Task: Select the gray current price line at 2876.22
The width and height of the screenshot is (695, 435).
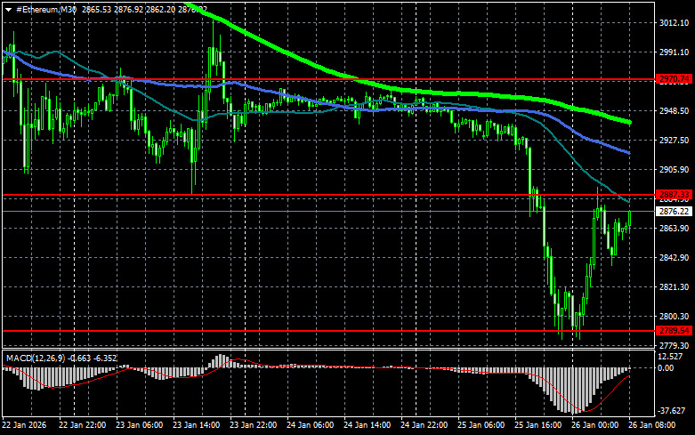Action: coord(328,212)
